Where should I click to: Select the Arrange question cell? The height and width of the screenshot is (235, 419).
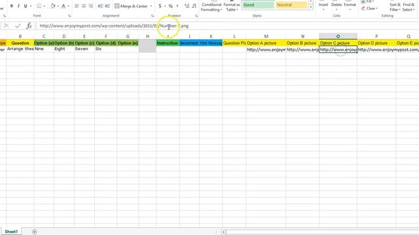(20, 49)
